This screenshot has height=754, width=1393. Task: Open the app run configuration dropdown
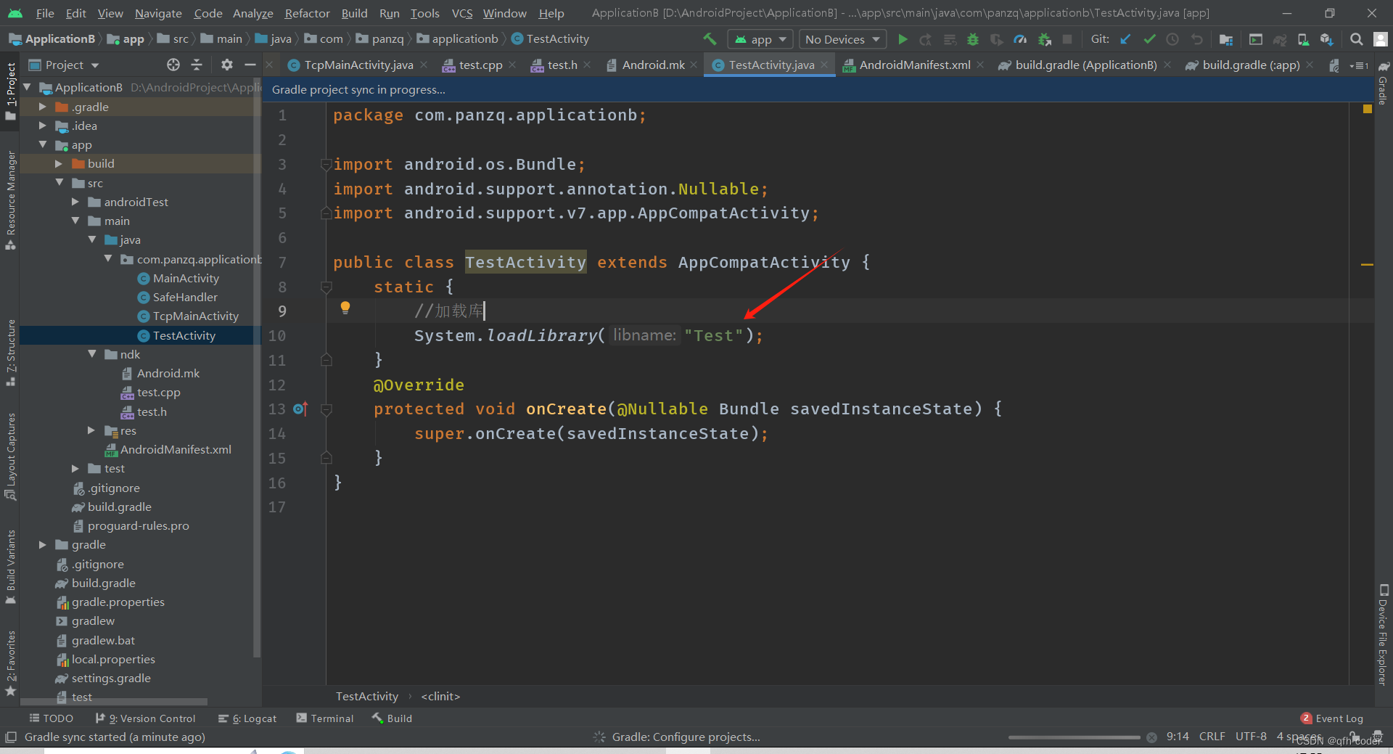760,39
